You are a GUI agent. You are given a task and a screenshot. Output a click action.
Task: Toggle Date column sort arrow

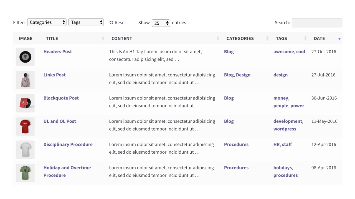click(339, 39)
